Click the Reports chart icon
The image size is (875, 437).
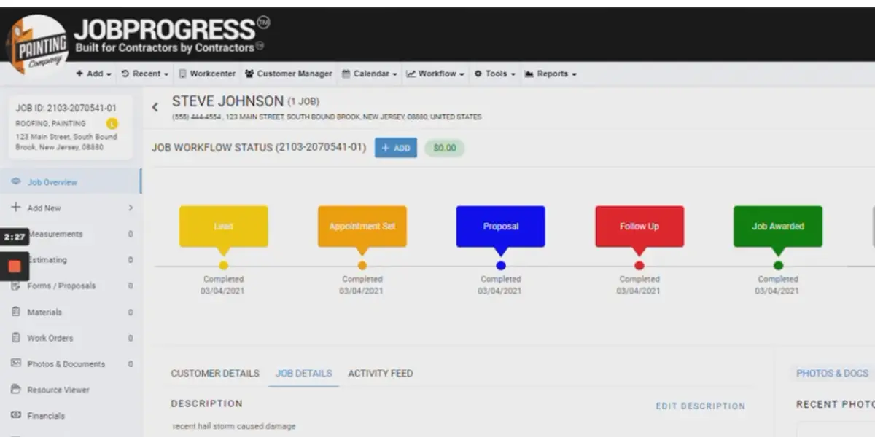point(529,74)
